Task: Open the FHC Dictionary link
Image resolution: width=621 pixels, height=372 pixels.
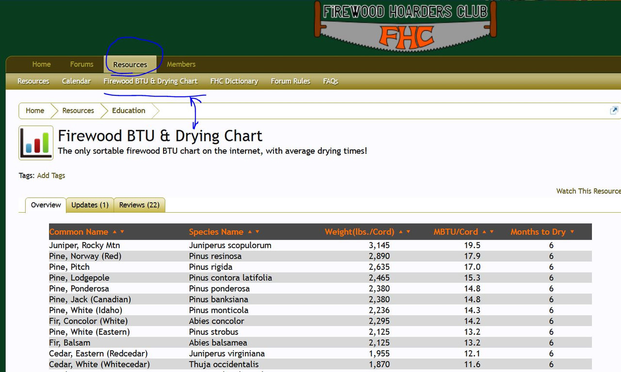Action: (234, 81)
